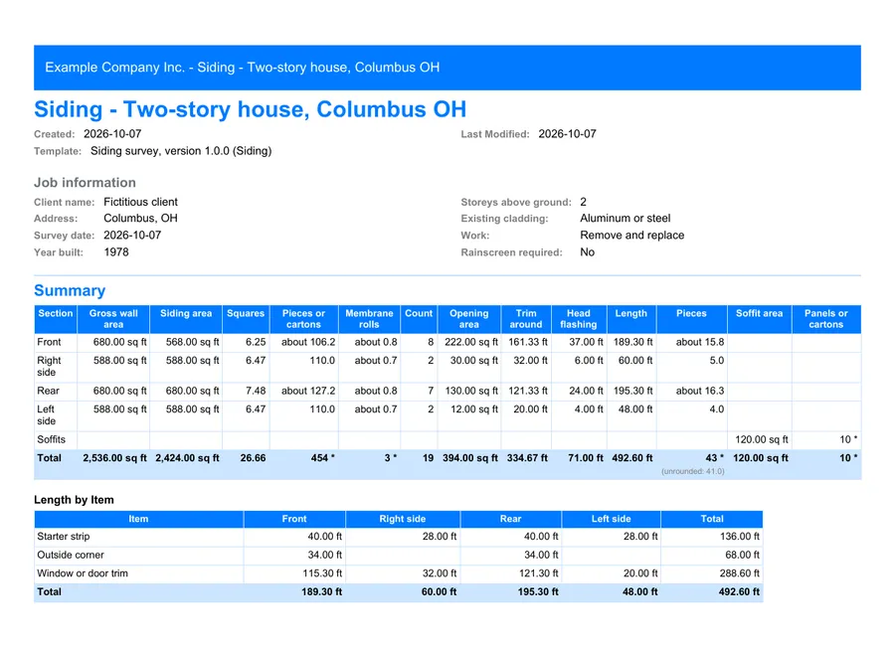Viewport: 895px width, 647px height.
Task: Click Rear pieces 'about 127.2'
Action: tap(308, 391)
